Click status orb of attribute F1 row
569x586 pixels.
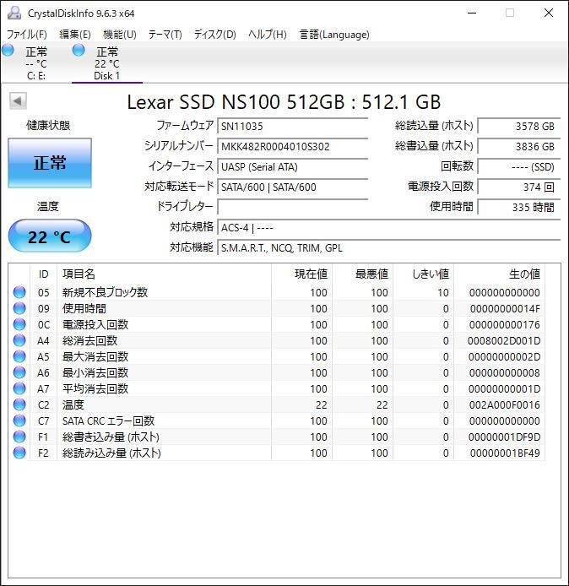tap(19, 437)
